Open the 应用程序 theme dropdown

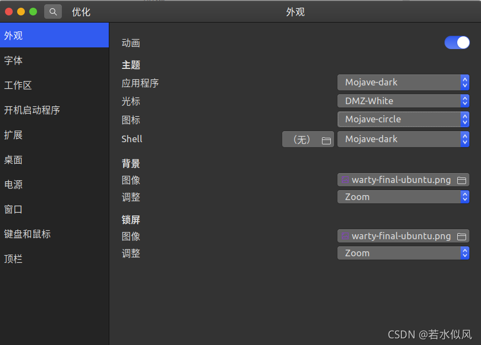tap(403, 83)
